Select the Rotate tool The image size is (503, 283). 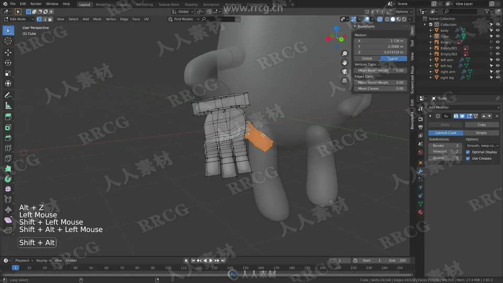pyautogui.click(x=8, y=63)
